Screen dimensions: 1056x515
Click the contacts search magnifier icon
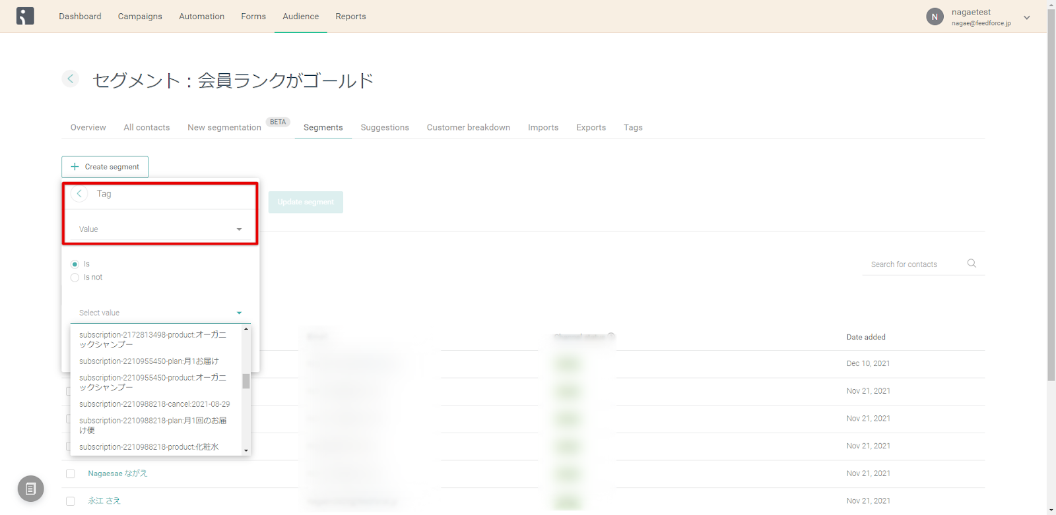point(972,263)
